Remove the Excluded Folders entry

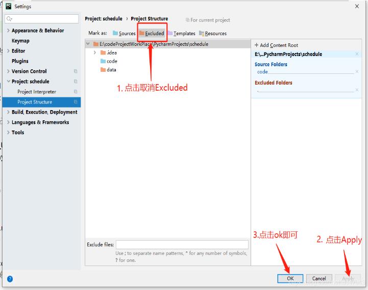[357, 90]
